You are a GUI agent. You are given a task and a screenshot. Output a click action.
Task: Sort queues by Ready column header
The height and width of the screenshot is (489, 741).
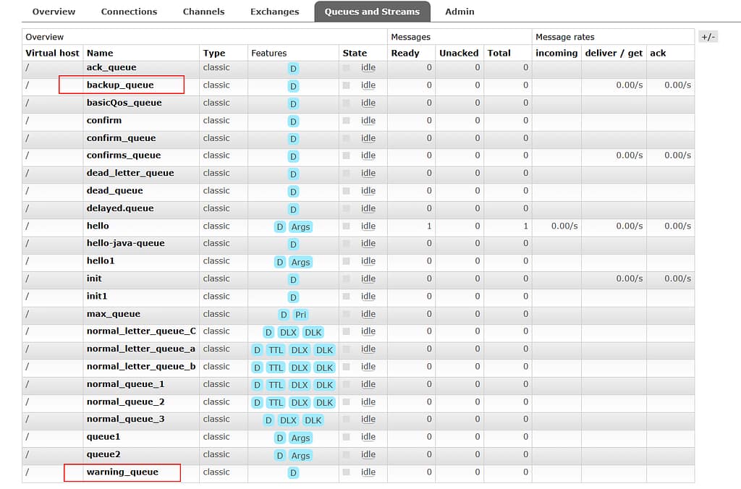pos(405,53)
